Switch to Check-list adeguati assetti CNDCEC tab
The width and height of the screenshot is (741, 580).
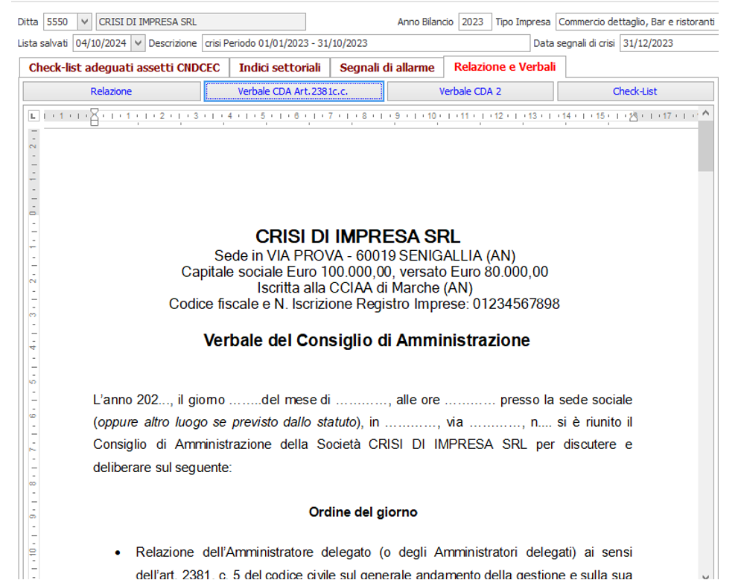click(124, 68)
